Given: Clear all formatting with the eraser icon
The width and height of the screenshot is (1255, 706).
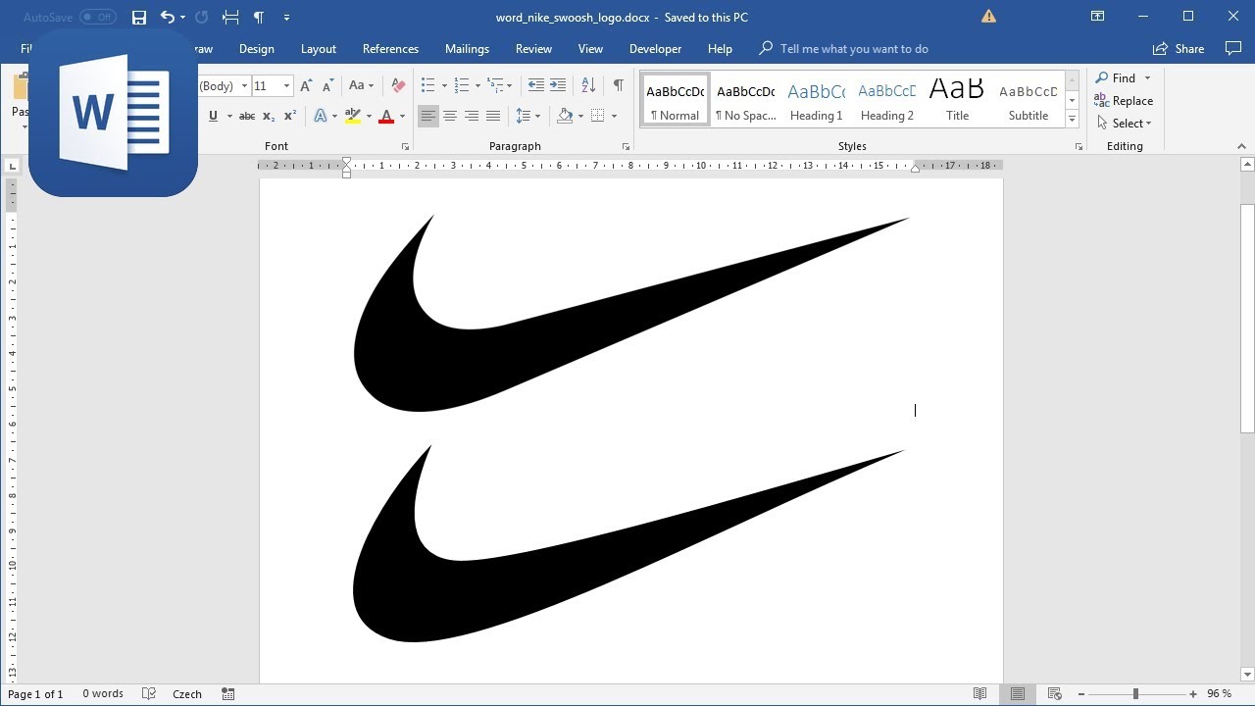Looking at the screenshot, I should (x=398, y=85).
